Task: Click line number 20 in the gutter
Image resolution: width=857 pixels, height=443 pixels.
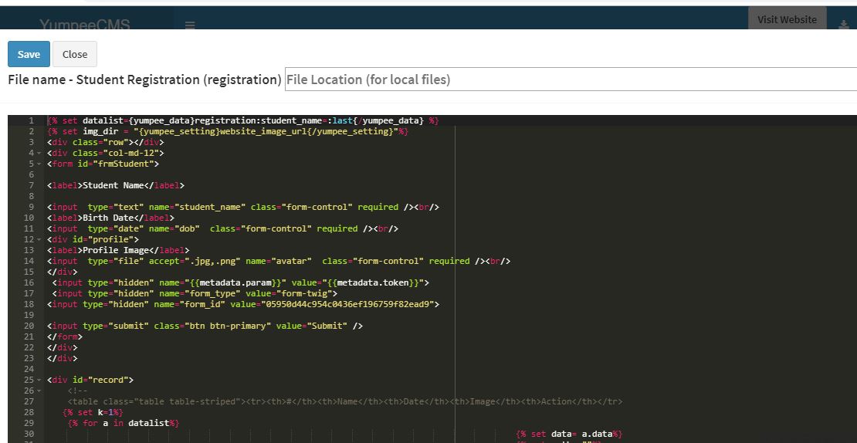Action: [29, 326]
